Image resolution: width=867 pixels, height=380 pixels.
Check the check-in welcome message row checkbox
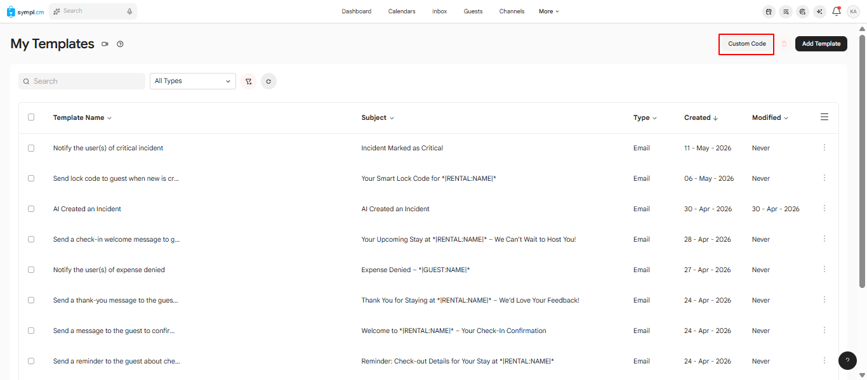[31, 239]
